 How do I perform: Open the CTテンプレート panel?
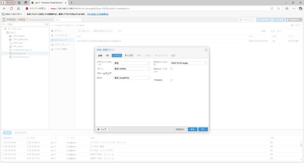click(62, 45)
